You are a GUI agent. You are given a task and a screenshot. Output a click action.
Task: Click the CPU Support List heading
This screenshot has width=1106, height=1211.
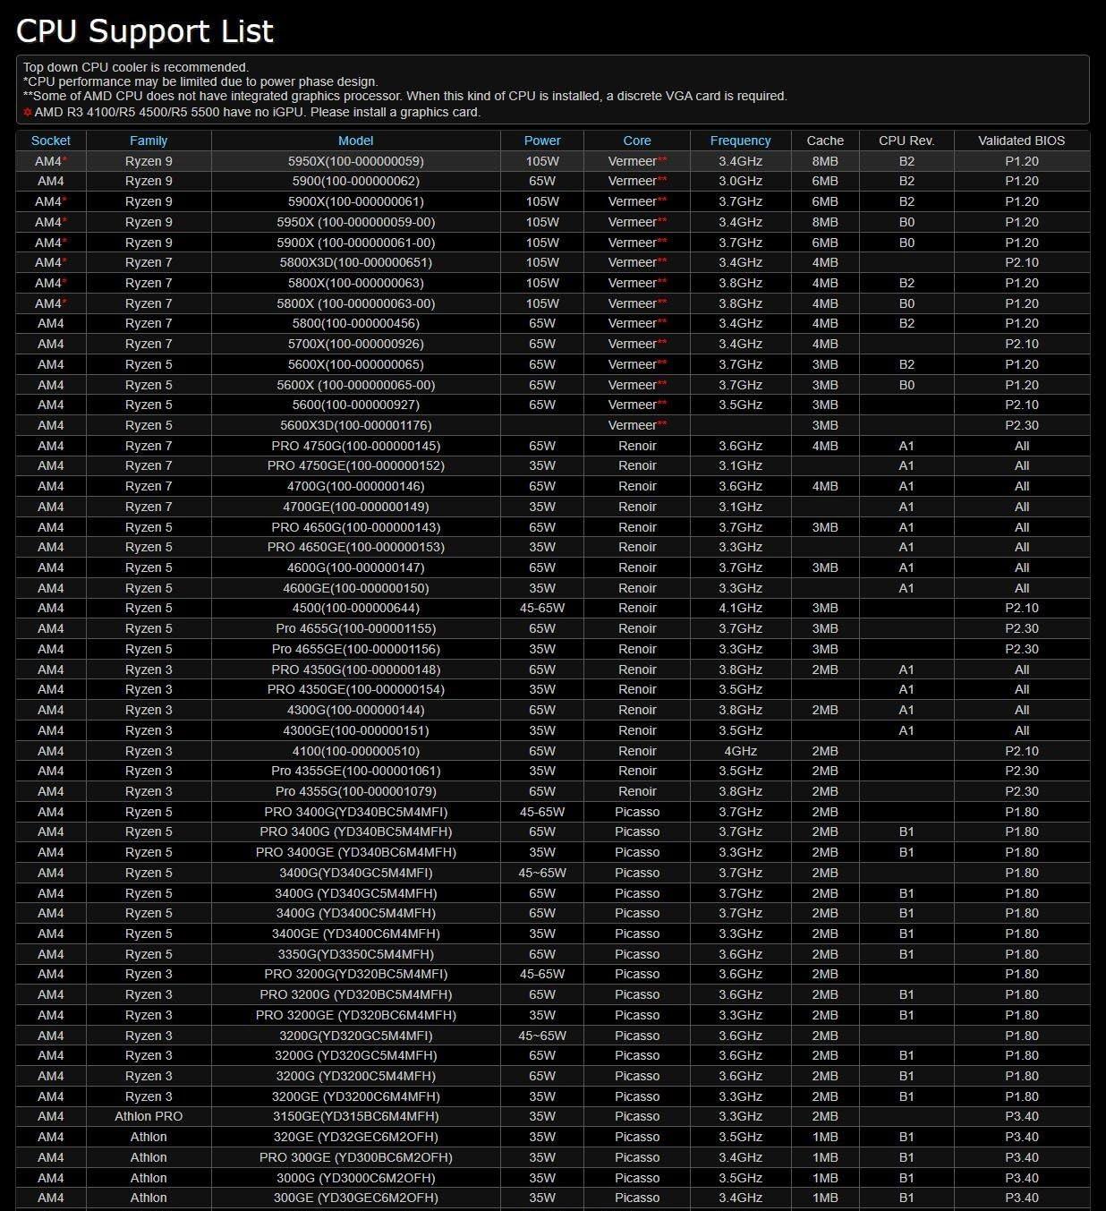point(145,31)
